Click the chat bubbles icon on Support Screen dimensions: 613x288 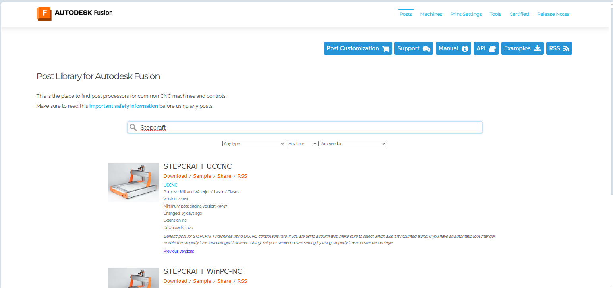pyautogui.click(x=426, y=49)
